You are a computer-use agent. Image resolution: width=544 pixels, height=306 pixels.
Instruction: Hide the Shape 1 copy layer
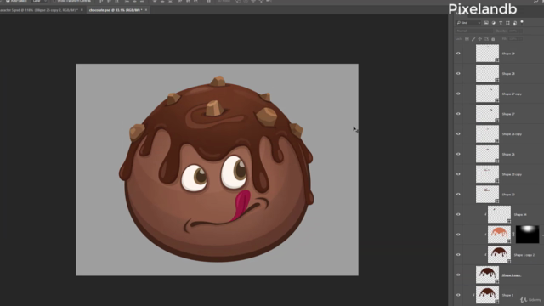(458, 275)
